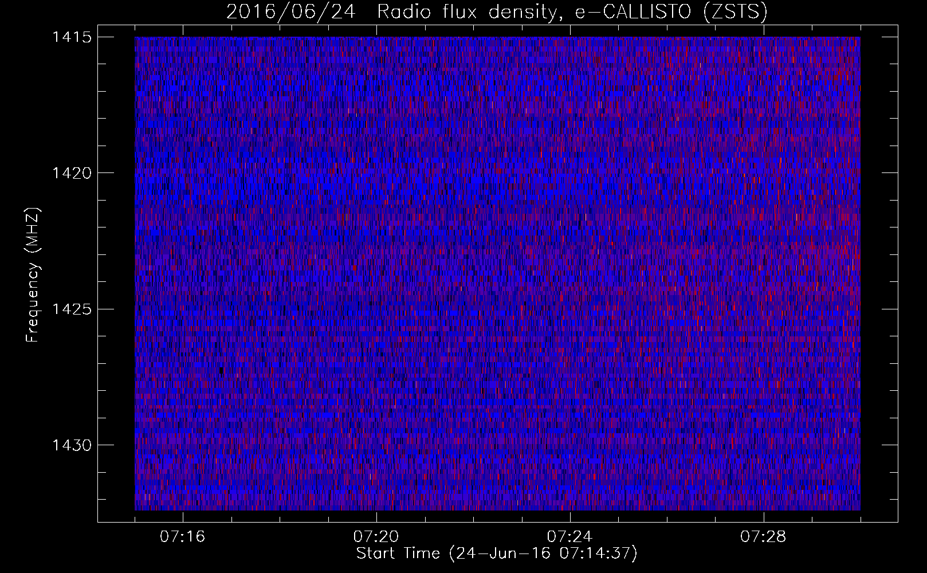Click the 07:28 time axis label
The height and width of the screenshot is (573, 927).
point(764,537)
